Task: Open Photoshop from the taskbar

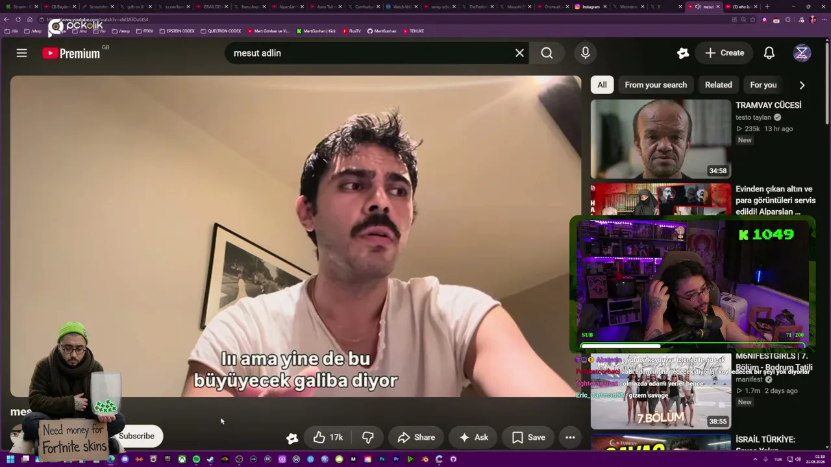Action: (x=382, y=459)
